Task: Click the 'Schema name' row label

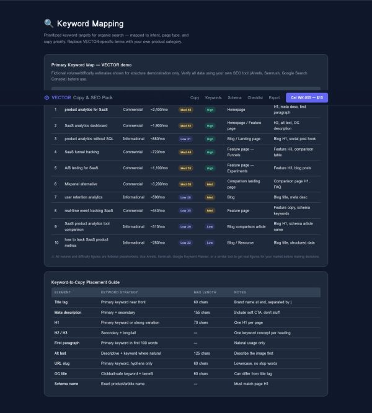Action: [x=66, y=384]
